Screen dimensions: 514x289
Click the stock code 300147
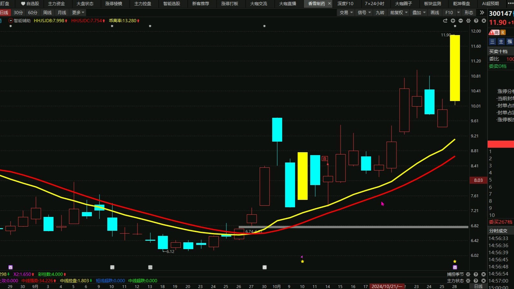click(x=500, y=14)
